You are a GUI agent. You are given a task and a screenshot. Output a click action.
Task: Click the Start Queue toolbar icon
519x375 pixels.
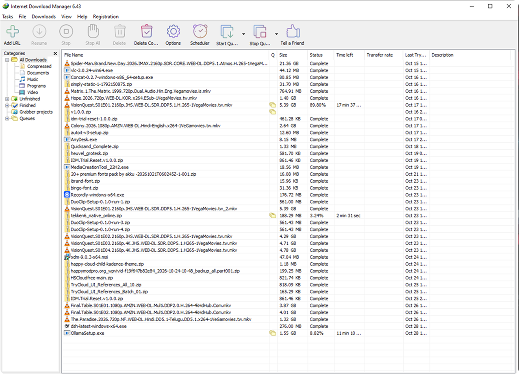tap(227, 31)
